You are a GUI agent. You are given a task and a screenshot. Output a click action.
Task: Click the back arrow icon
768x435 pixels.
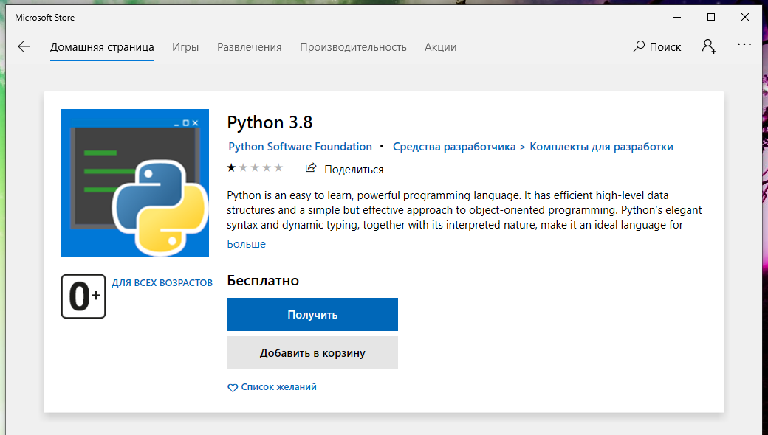[24, 46]
